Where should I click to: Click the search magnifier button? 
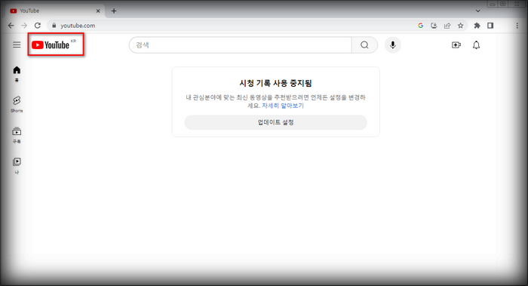point(364,45)
